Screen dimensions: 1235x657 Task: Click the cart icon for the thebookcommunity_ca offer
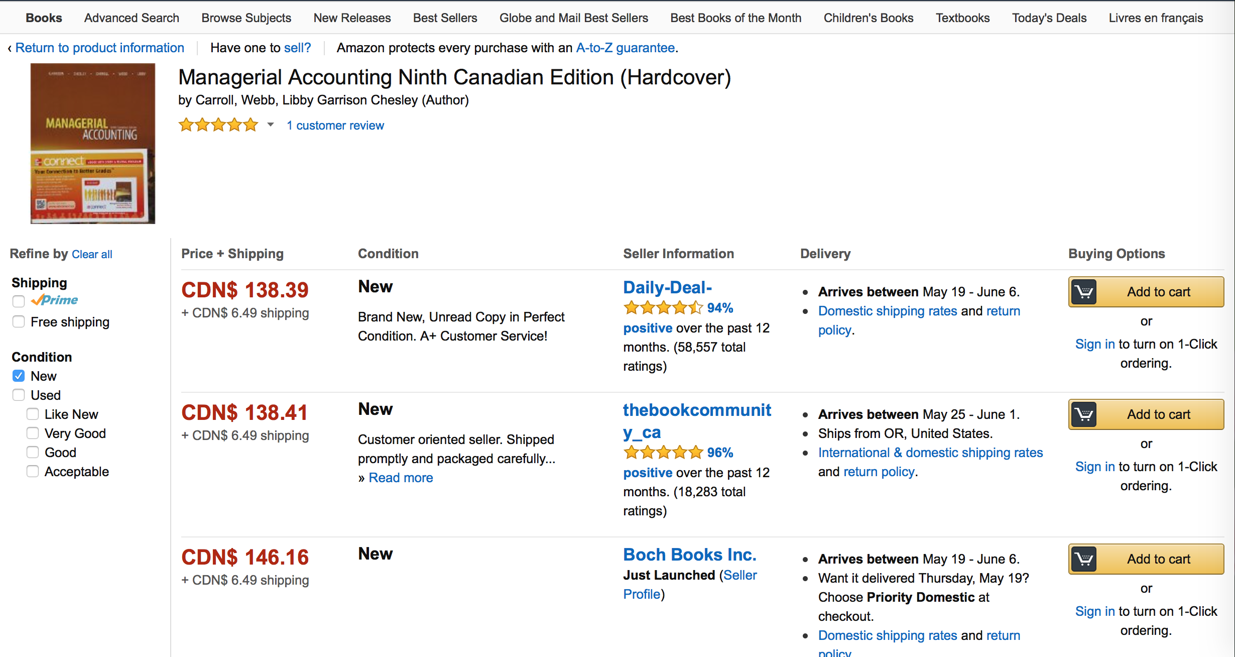(1084, 414)
